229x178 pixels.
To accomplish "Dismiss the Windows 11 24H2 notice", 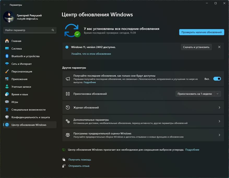I will (x=219, y=47).
